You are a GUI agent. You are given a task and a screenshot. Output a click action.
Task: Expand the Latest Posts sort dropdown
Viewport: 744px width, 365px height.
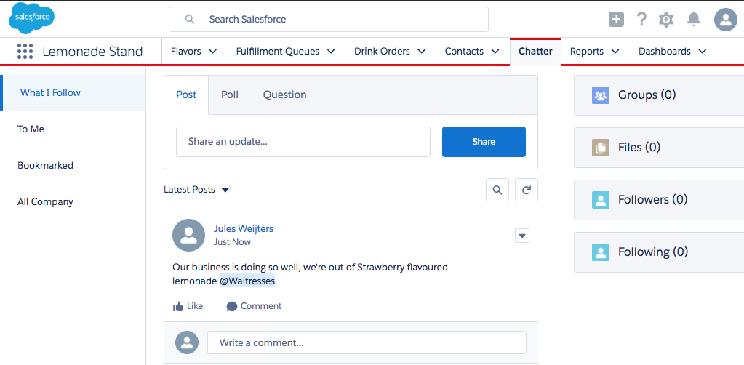(x=225, y=190)
